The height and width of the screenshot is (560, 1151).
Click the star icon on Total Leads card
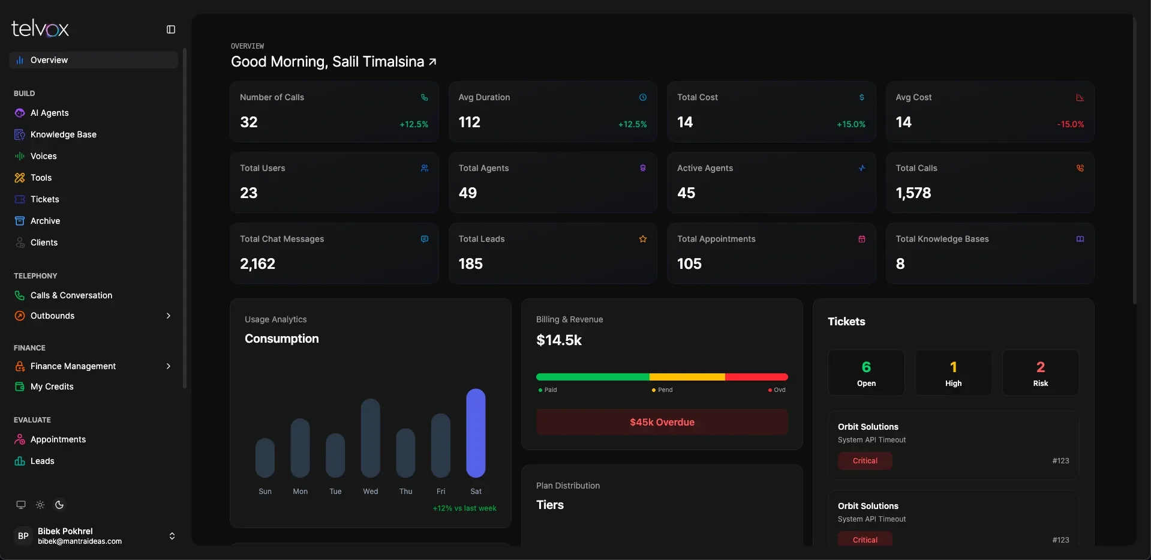643,239
